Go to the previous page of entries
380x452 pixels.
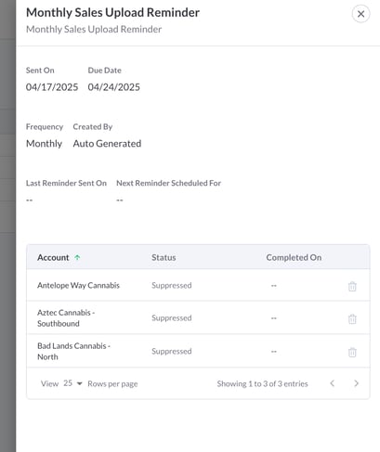click(x=333, y=383)
